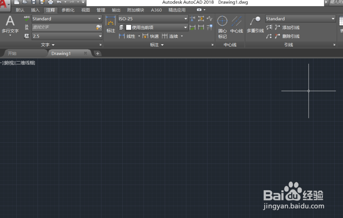Click the Open folder icon in quick access toolbar
The image size is (343, 218).
(25, 2)
